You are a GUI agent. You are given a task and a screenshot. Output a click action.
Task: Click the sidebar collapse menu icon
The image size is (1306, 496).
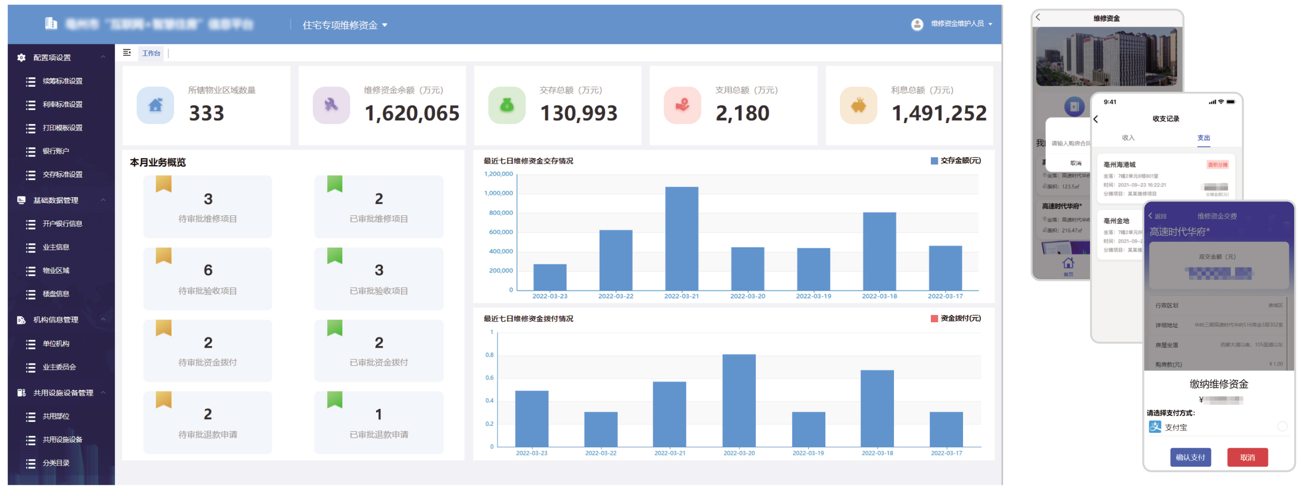[x=127, y=53]
